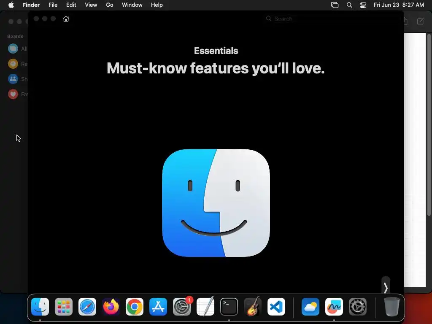This screenshot has width=432, height=324.
Task: Open the Edit menu
Action: [71, 5]
